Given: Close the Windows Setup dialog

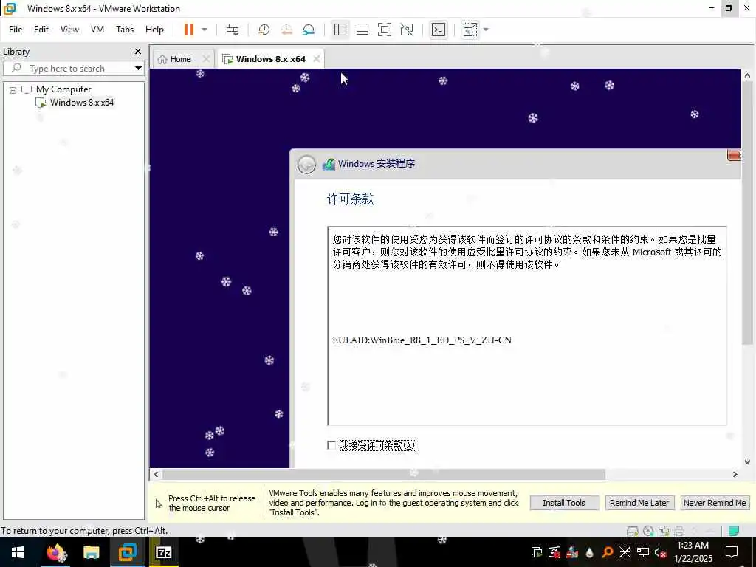Looking at the screenshot, I should pos(734,155).
